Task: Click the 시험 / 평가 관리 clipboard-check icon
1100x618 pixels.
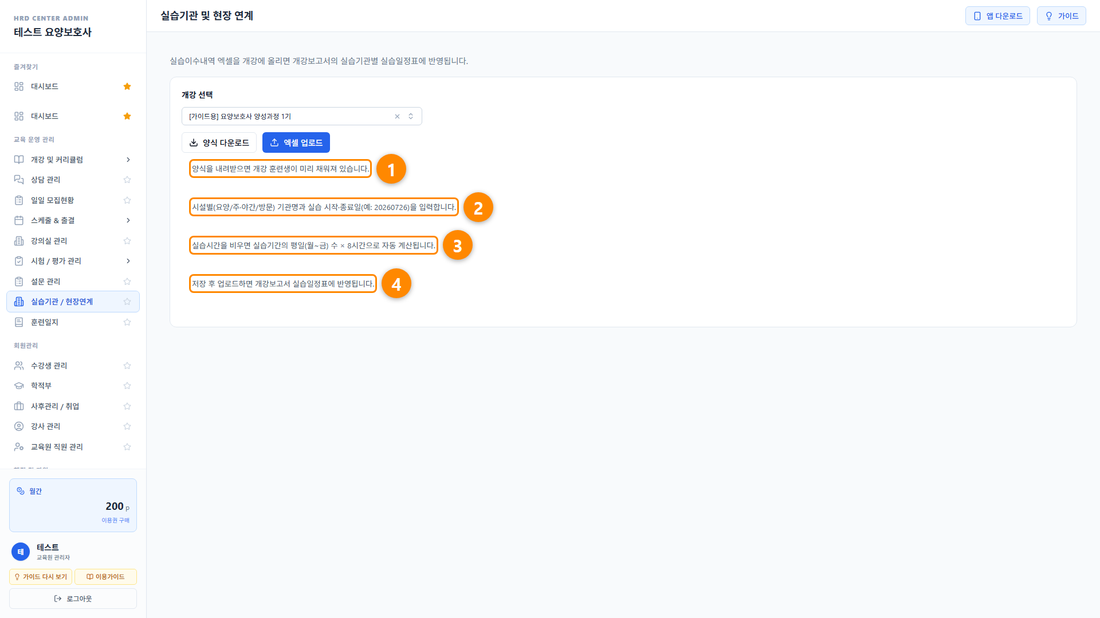Action: [19, 261]
